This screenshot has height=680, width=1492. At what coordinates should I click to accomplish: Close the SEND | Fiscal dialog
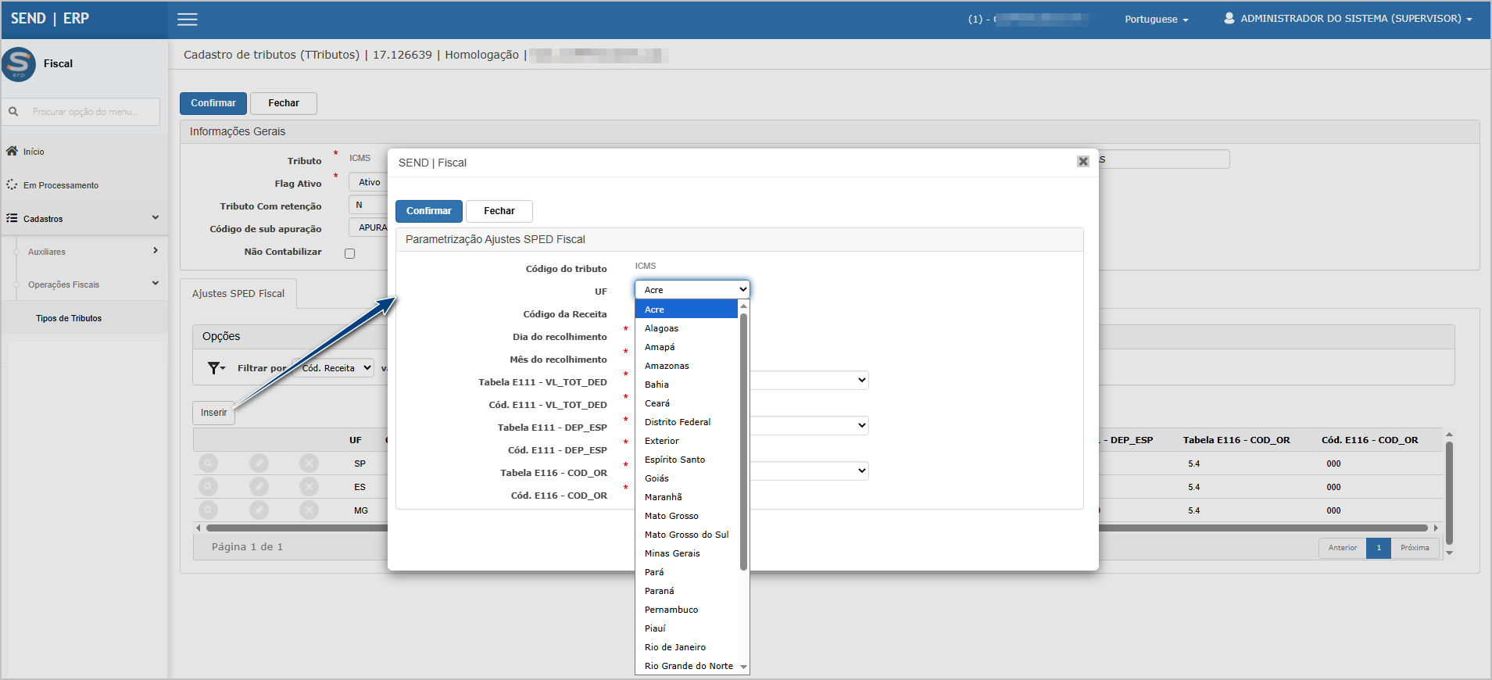tap(1082, 161)
